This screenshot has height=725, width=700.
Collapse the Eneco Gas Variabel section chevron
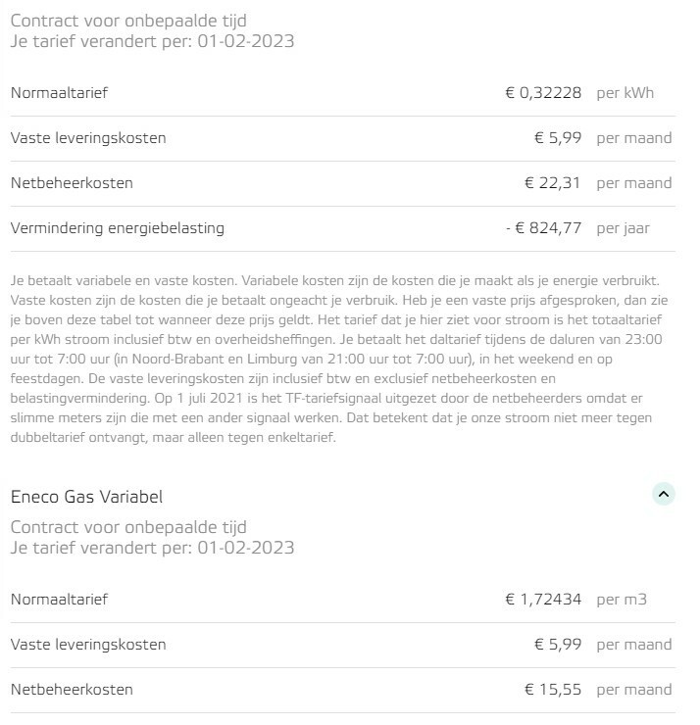(x=664, y=495)
